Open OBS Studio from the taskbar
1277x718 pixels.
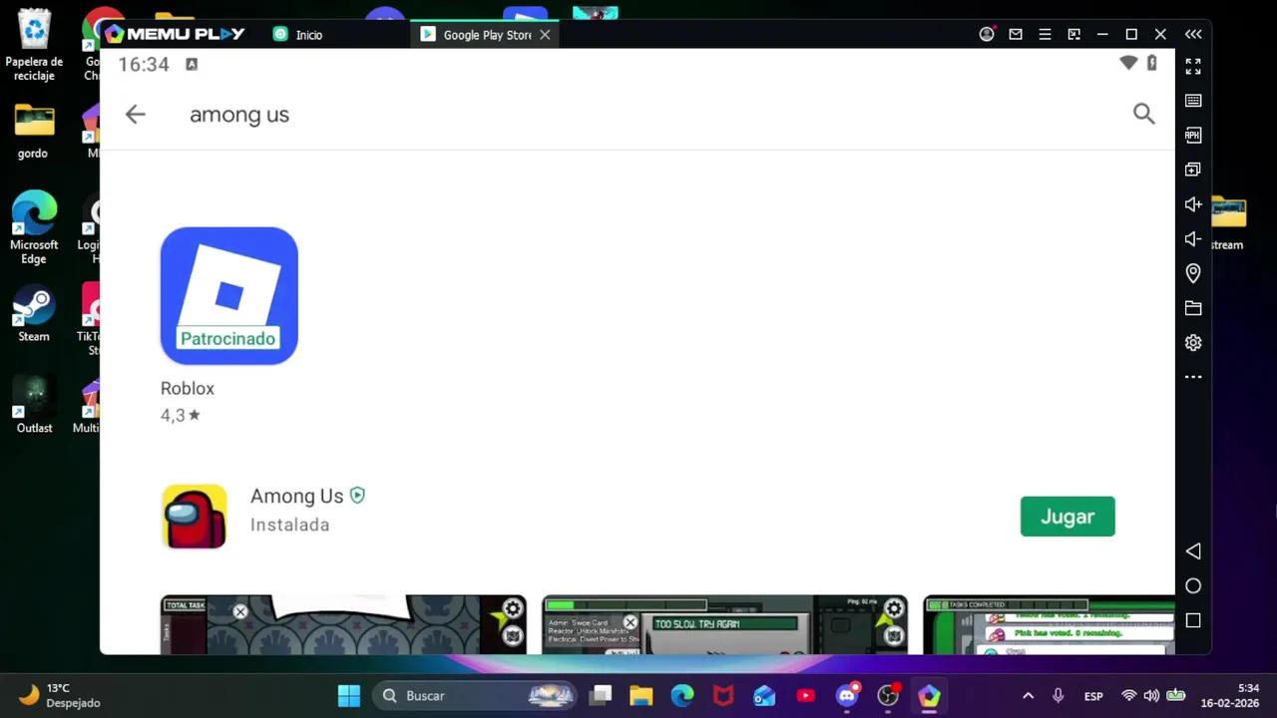(x=888, y=696)
